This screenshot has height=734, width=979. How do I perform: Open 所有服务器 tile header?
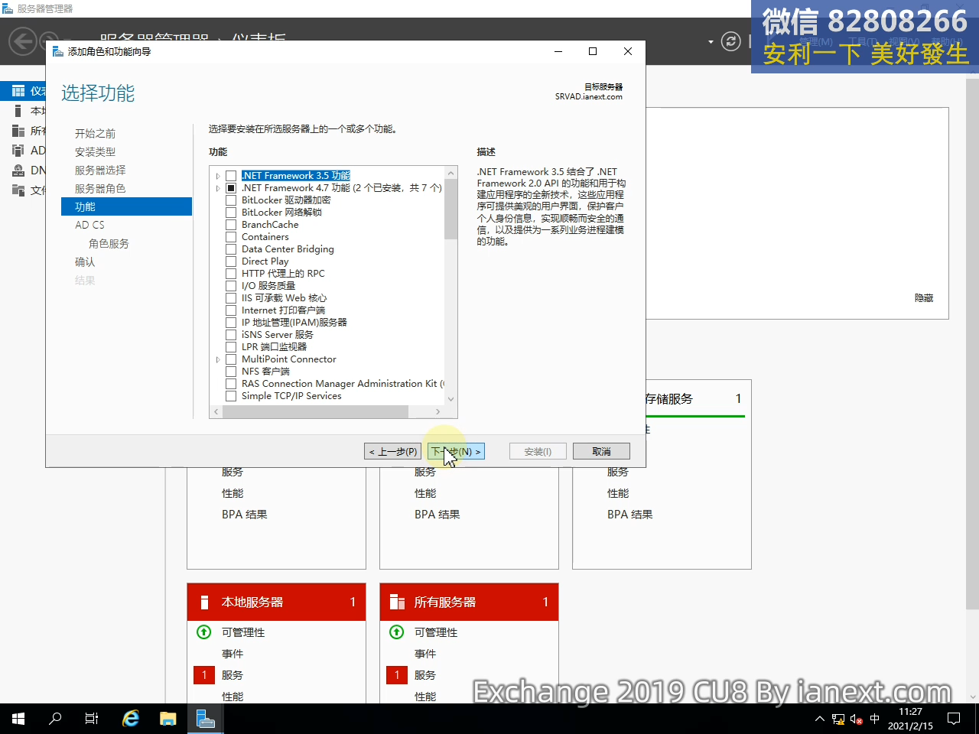pyautogui.click(x=469, y=602)
